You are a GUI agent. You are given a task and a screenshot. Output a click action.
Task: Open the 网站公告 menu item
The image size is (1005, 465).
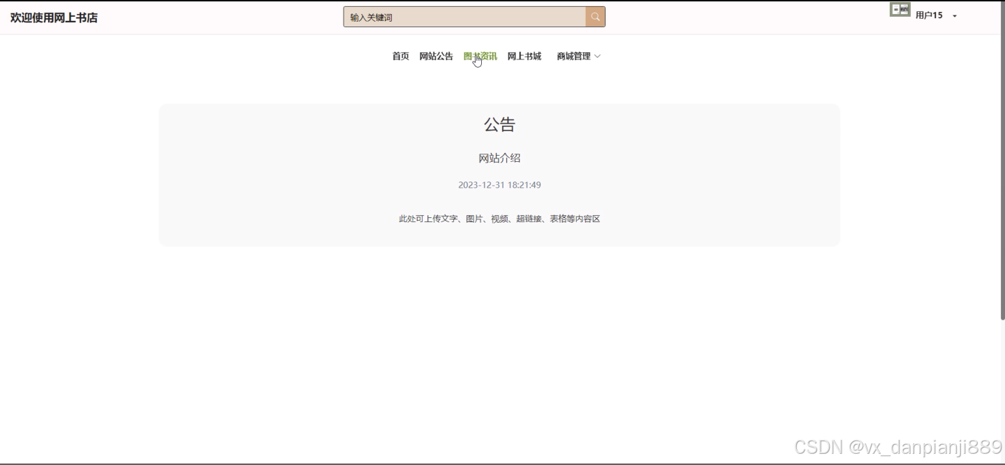[x=436, y=57]
